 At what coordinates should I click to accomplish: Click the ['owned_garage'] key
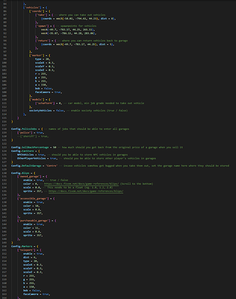pyautogui.click(x=29, y=176)
